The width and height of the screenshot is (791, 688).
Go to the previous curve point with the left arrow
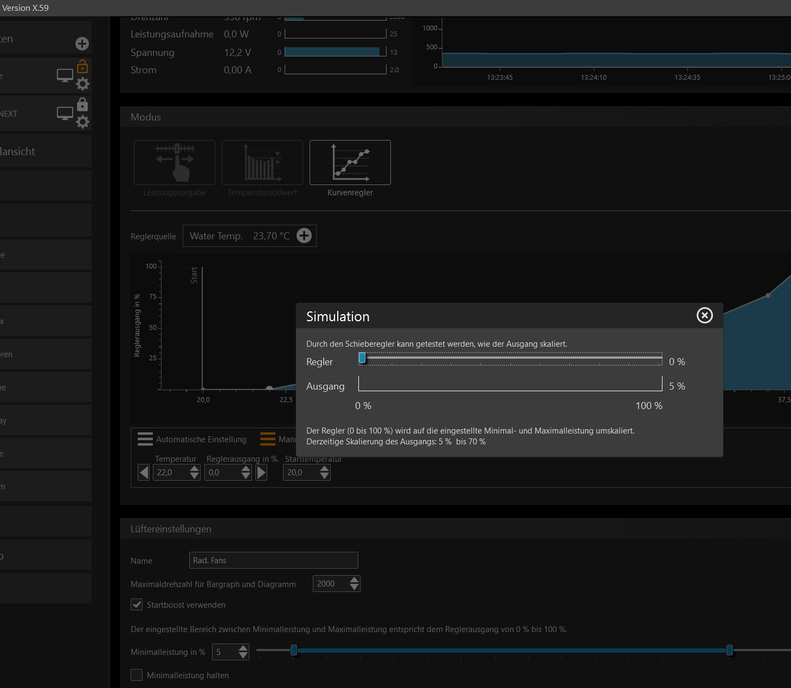pos(144,473)
